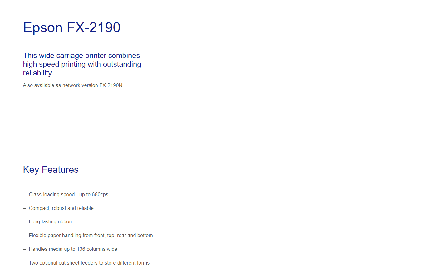This screenshot has width=427, height=272.
Task: Click the dash bullet before 'Handles media'
Action: point(24,249)
